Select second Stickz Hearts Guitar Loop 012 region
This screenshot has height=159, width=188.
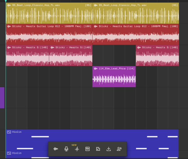pyautogui.click(x=136, y=34)
